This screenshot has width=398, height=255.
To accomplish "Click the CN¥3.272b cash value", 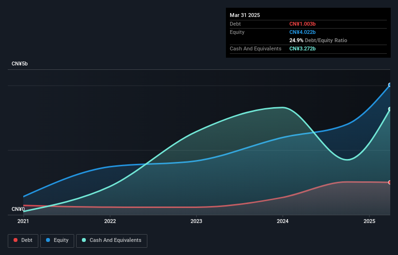I will pos(302,48).
